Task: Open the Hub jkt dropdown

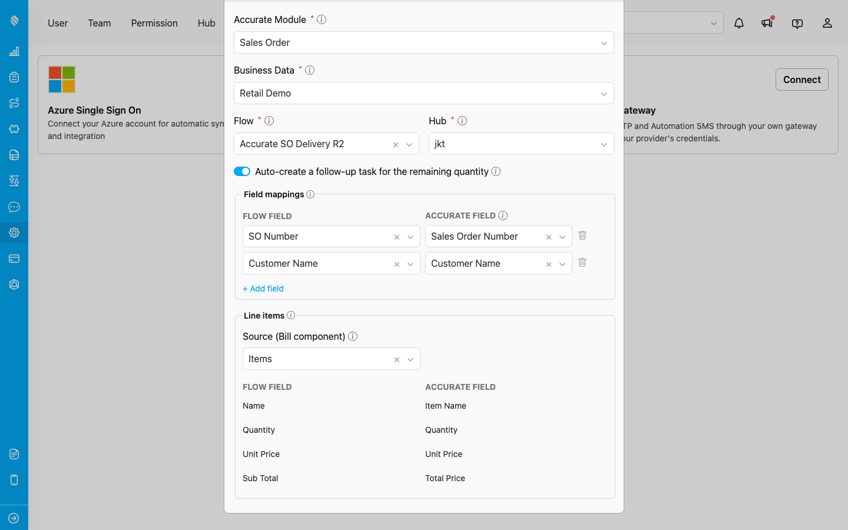Action: pos(521,144)
